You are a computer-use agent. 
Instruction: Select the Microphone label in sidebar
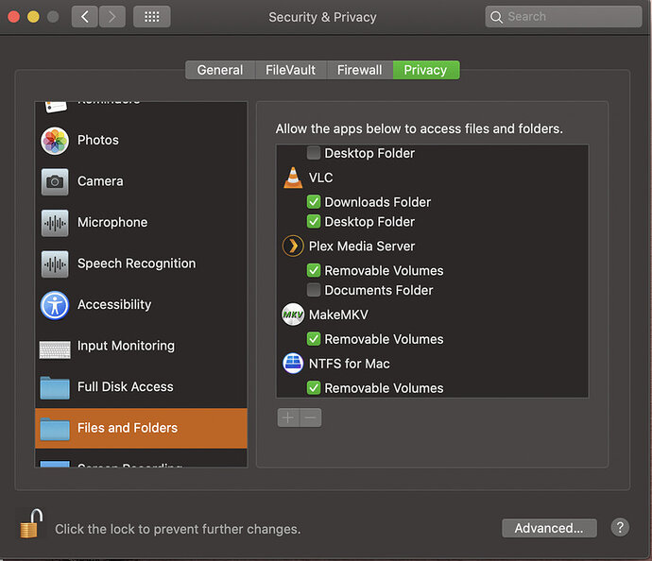click(112, 223)
